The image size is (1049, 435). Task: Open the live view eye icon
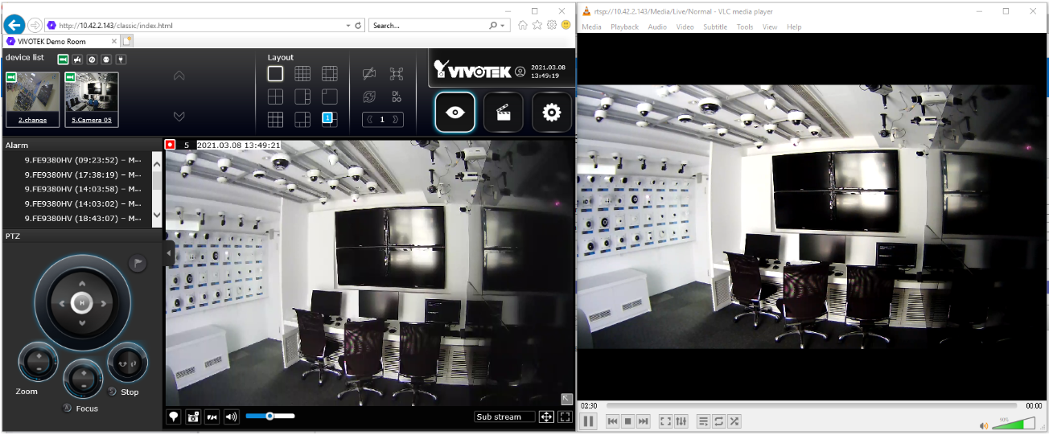pyautogui.click(x=455, y=113)
